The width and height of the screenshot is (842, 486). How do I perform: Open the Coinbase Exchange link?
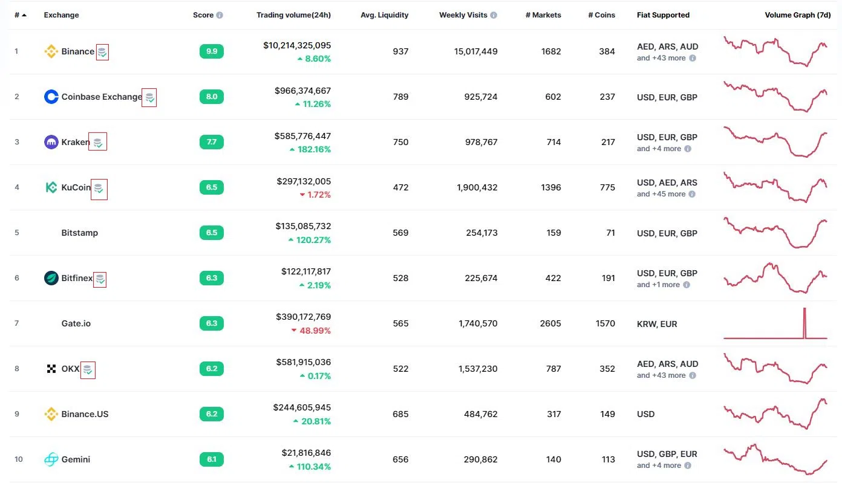(x=102, y=97)
